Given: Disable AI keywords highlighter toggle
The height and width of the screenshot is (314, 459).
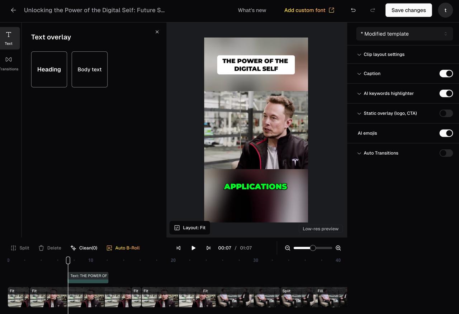Looking at the screenshot, I should coord(446,93).
